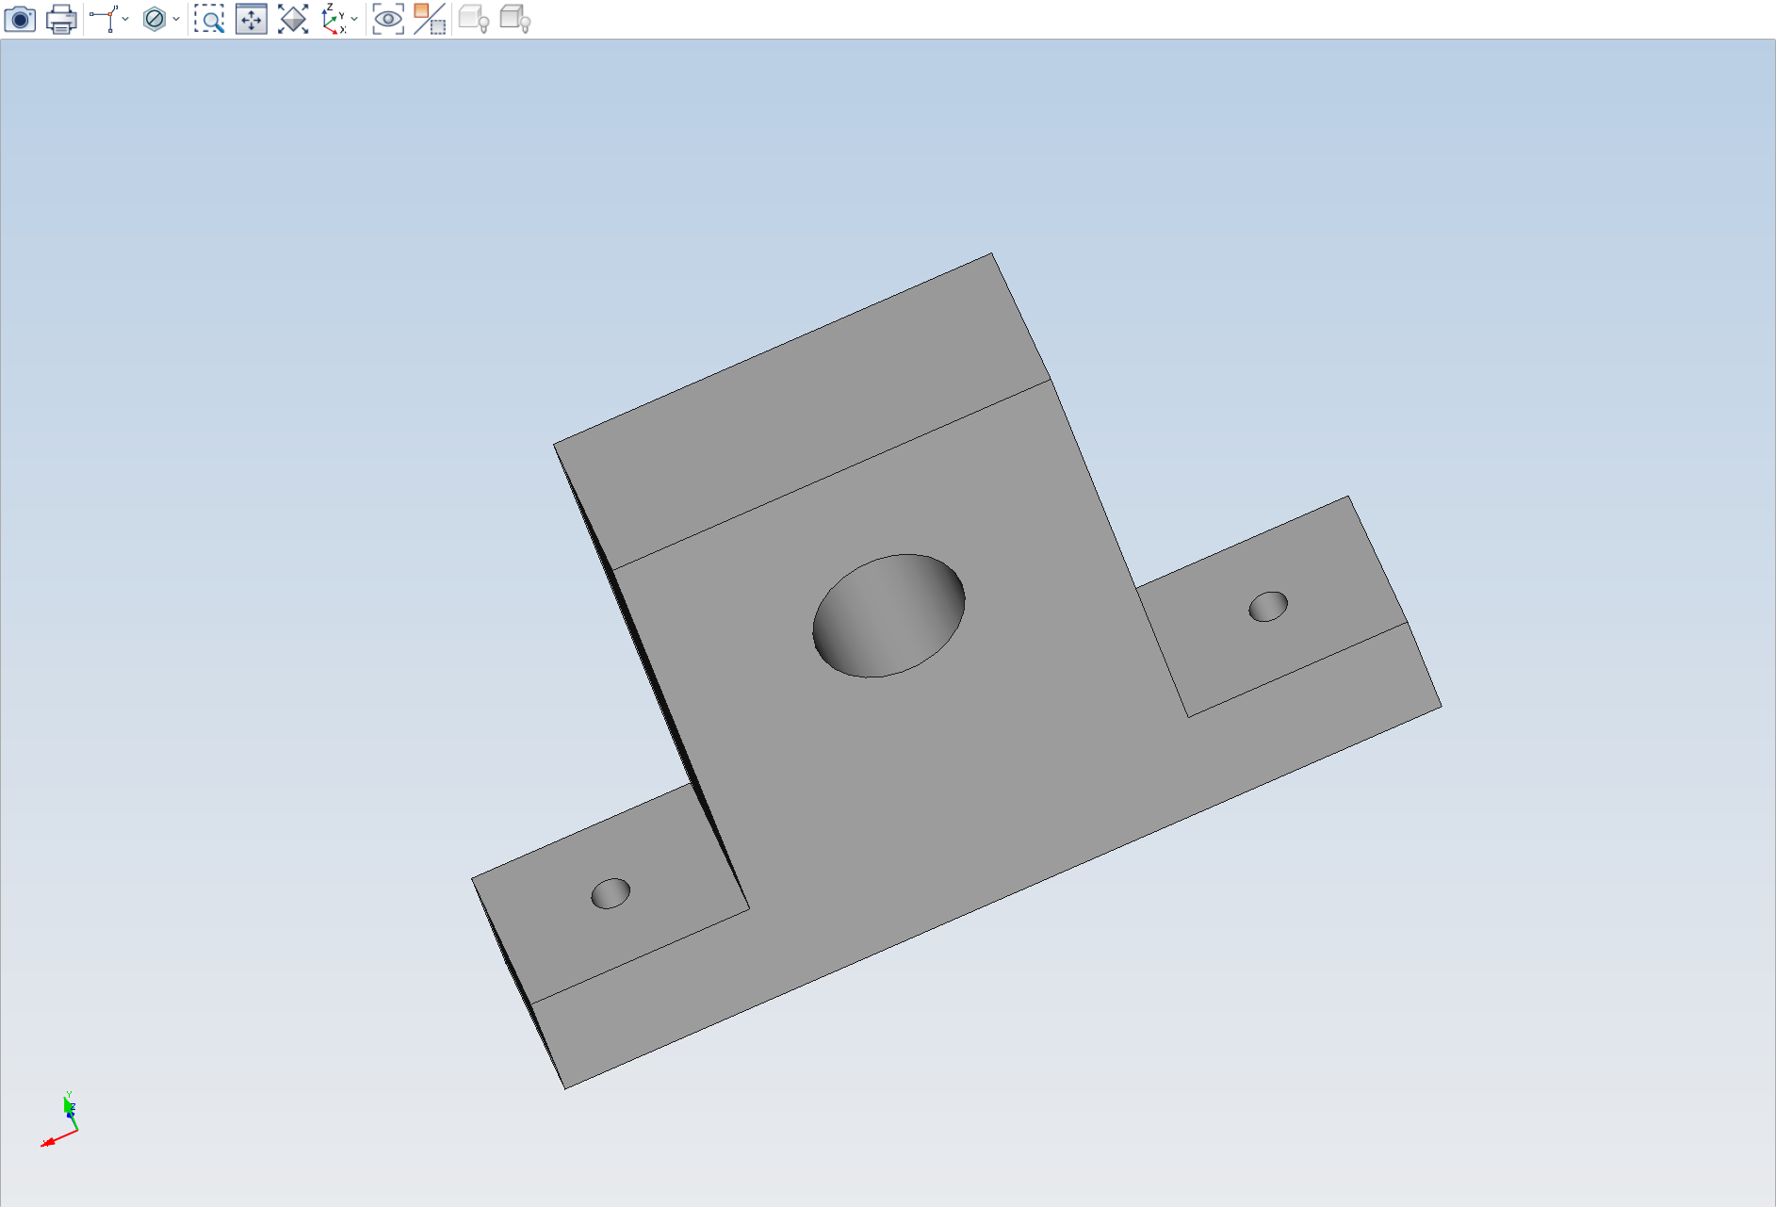Click the printer icon
This screenshot has height=1207, width=1776.
coord(61,19)
